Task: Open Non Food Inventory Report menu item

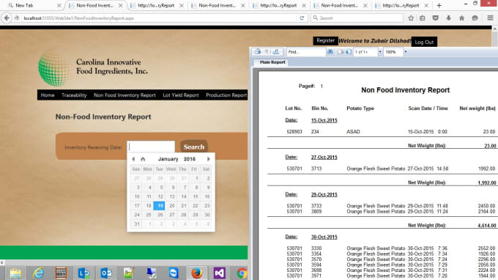Action: pos(124,95)
